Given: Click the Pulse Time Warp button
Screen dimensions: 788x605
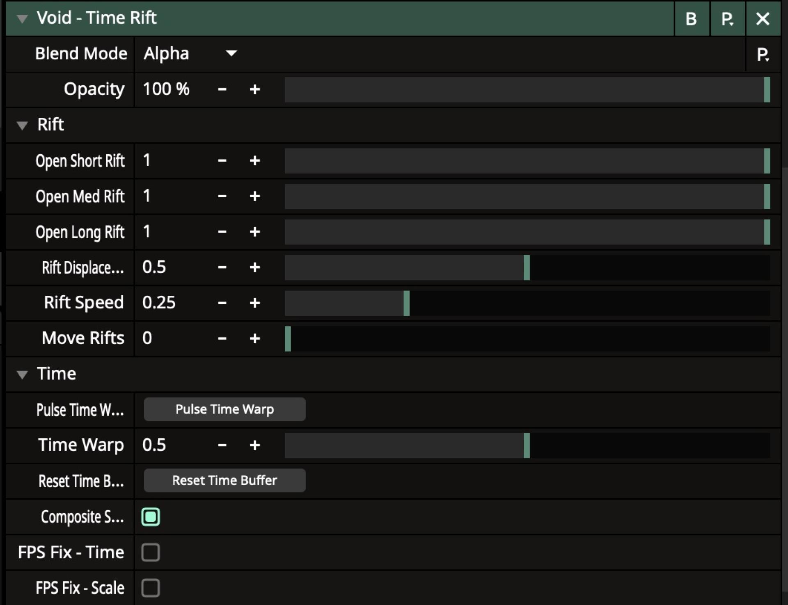Looking at the screenshot, I should coord(224,409).
